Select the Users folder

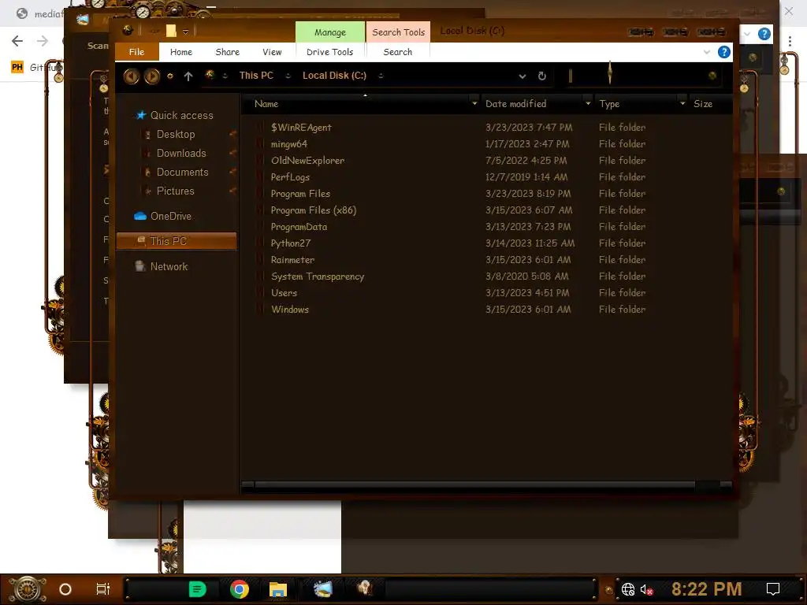pos(284,293)
